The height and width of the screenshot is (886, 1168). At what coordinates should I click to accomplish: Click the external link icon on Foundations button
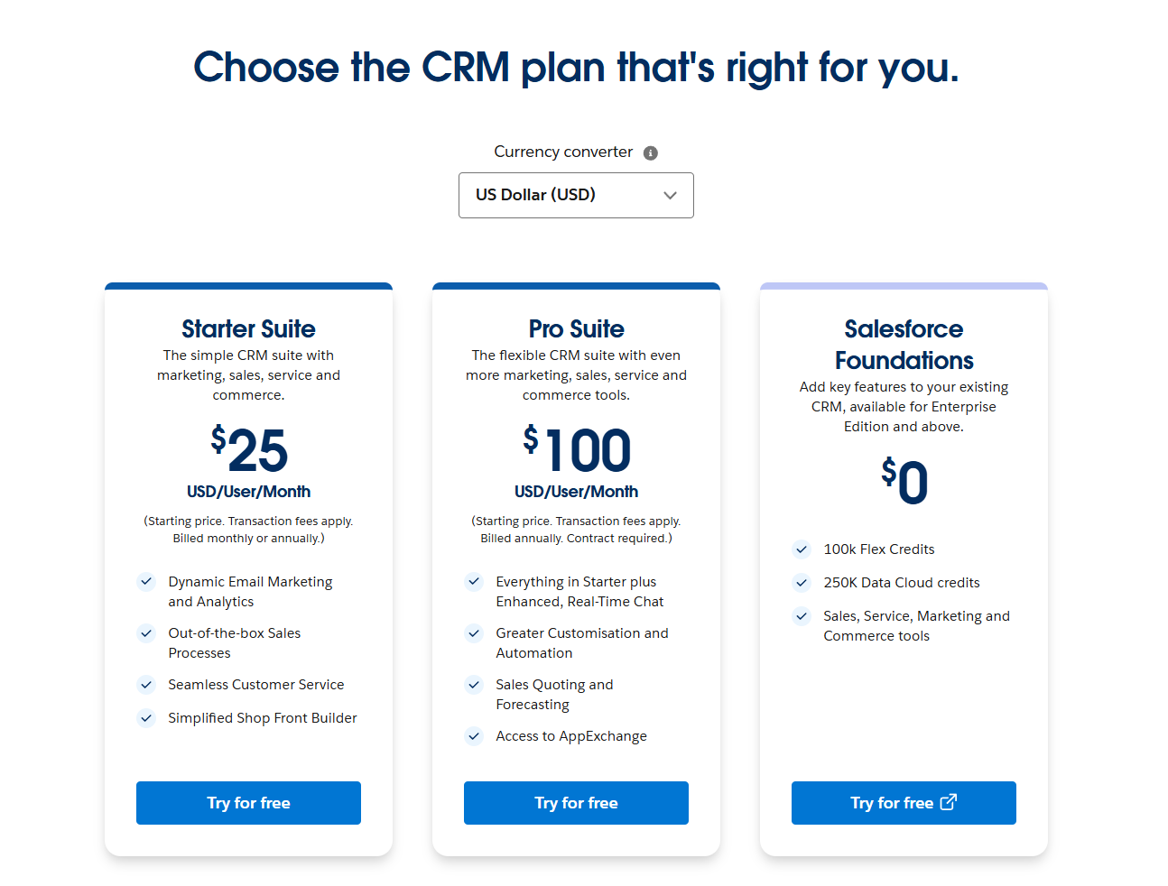[948, 802]
